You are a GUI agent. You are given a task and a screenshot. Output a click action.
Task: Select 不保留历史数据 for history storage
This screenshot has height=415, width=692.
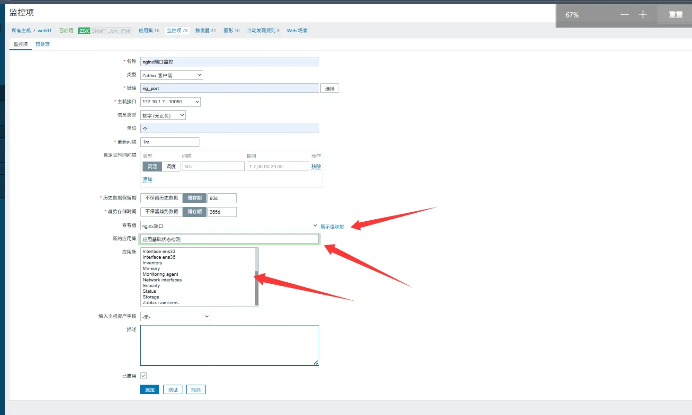pos(162,198)
